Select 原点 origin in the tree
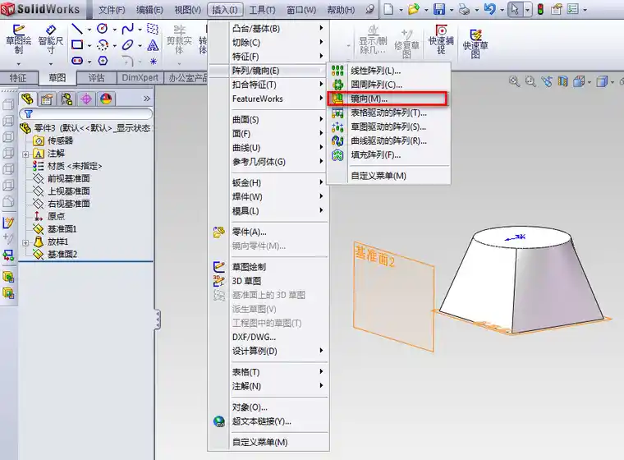624x460 pixels. pos(56,216)
